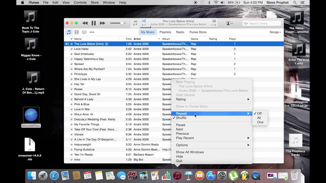
Task: Uncheck the checkbox next to Hey Ya!
Action: pyautogui.click(x=72, y=84)
